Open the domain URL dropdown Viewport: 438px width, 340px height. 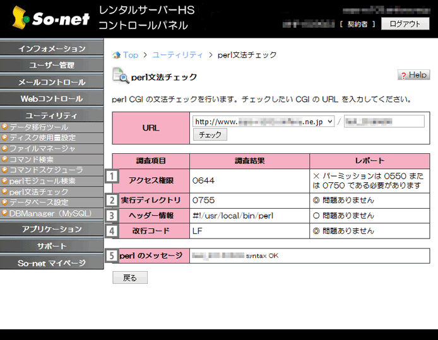point(263,121)
